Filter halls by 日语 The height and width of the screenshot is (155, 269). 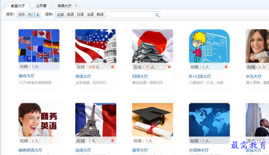pyautogui.click(x=80, y=15)
